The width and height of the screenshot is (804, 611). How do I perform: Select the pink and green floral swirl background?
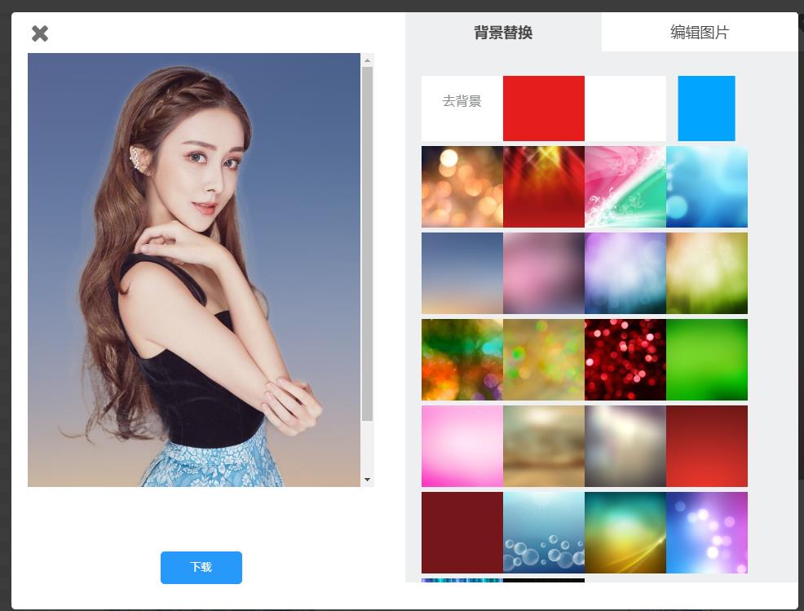pos(625,187)
